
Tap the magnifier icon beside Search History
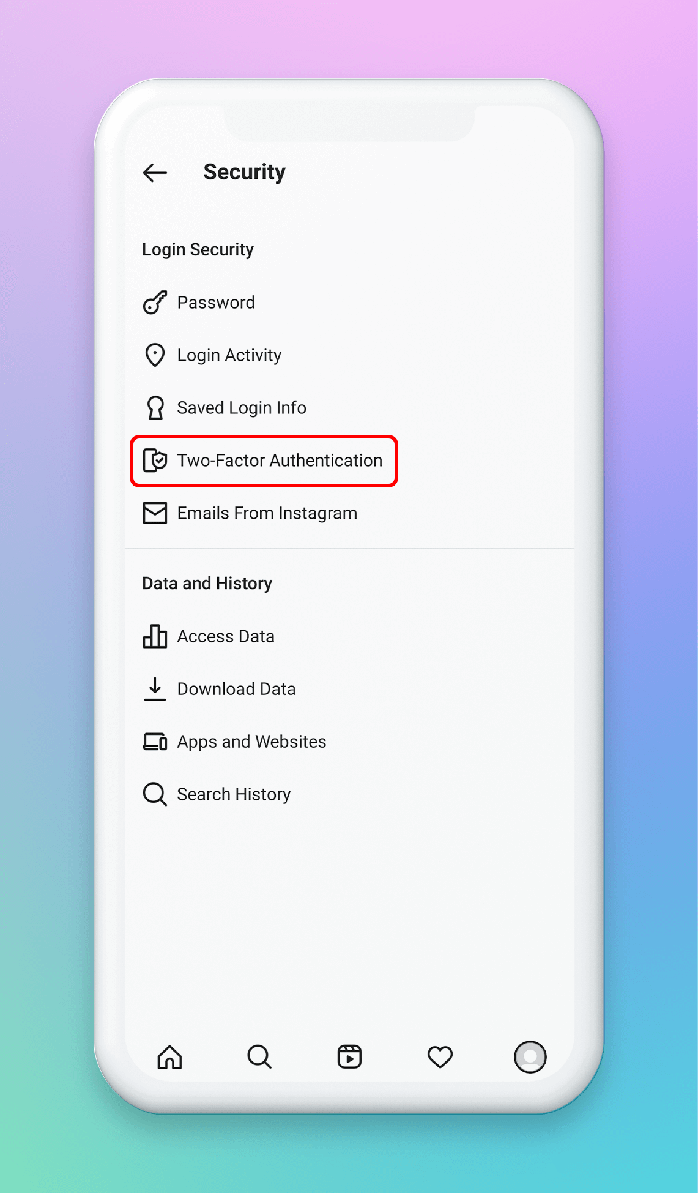click(x=155, y=794)
